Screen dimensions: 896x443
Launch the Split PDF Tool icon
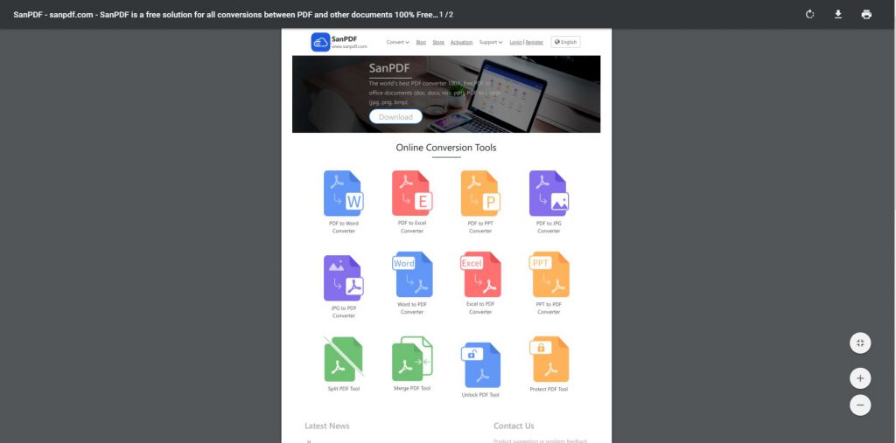(x=343, y=358)
